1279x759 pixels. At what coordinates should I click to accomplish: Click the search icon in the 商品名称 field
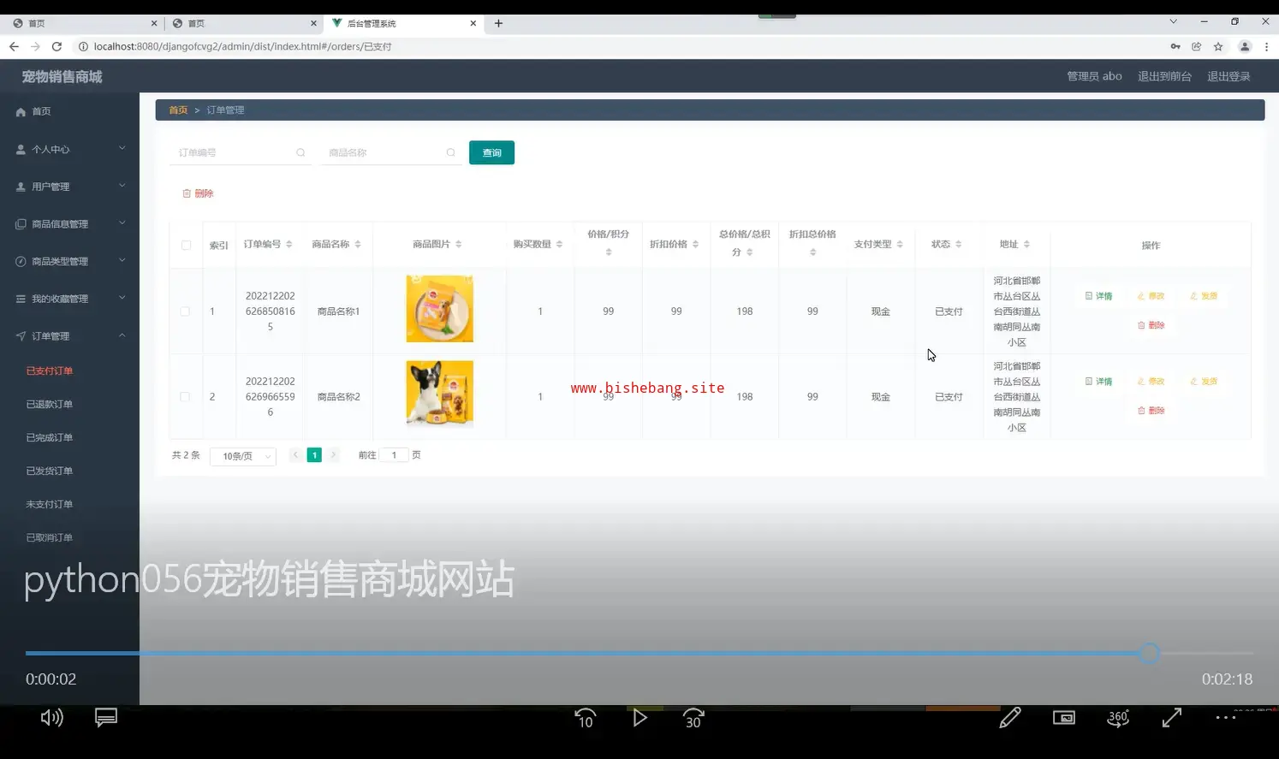click(x=450, y=152)
